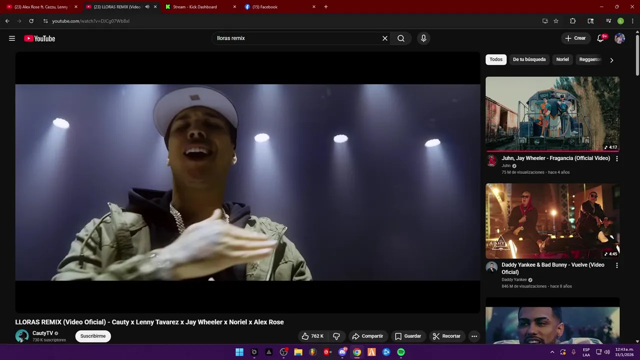Open Daddy Yankee & Bad Bunny - Vuelve title

[553, 268]
